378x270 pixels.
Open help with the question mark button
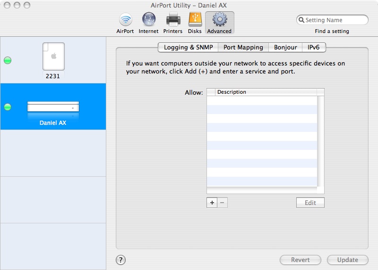point(120,260)
